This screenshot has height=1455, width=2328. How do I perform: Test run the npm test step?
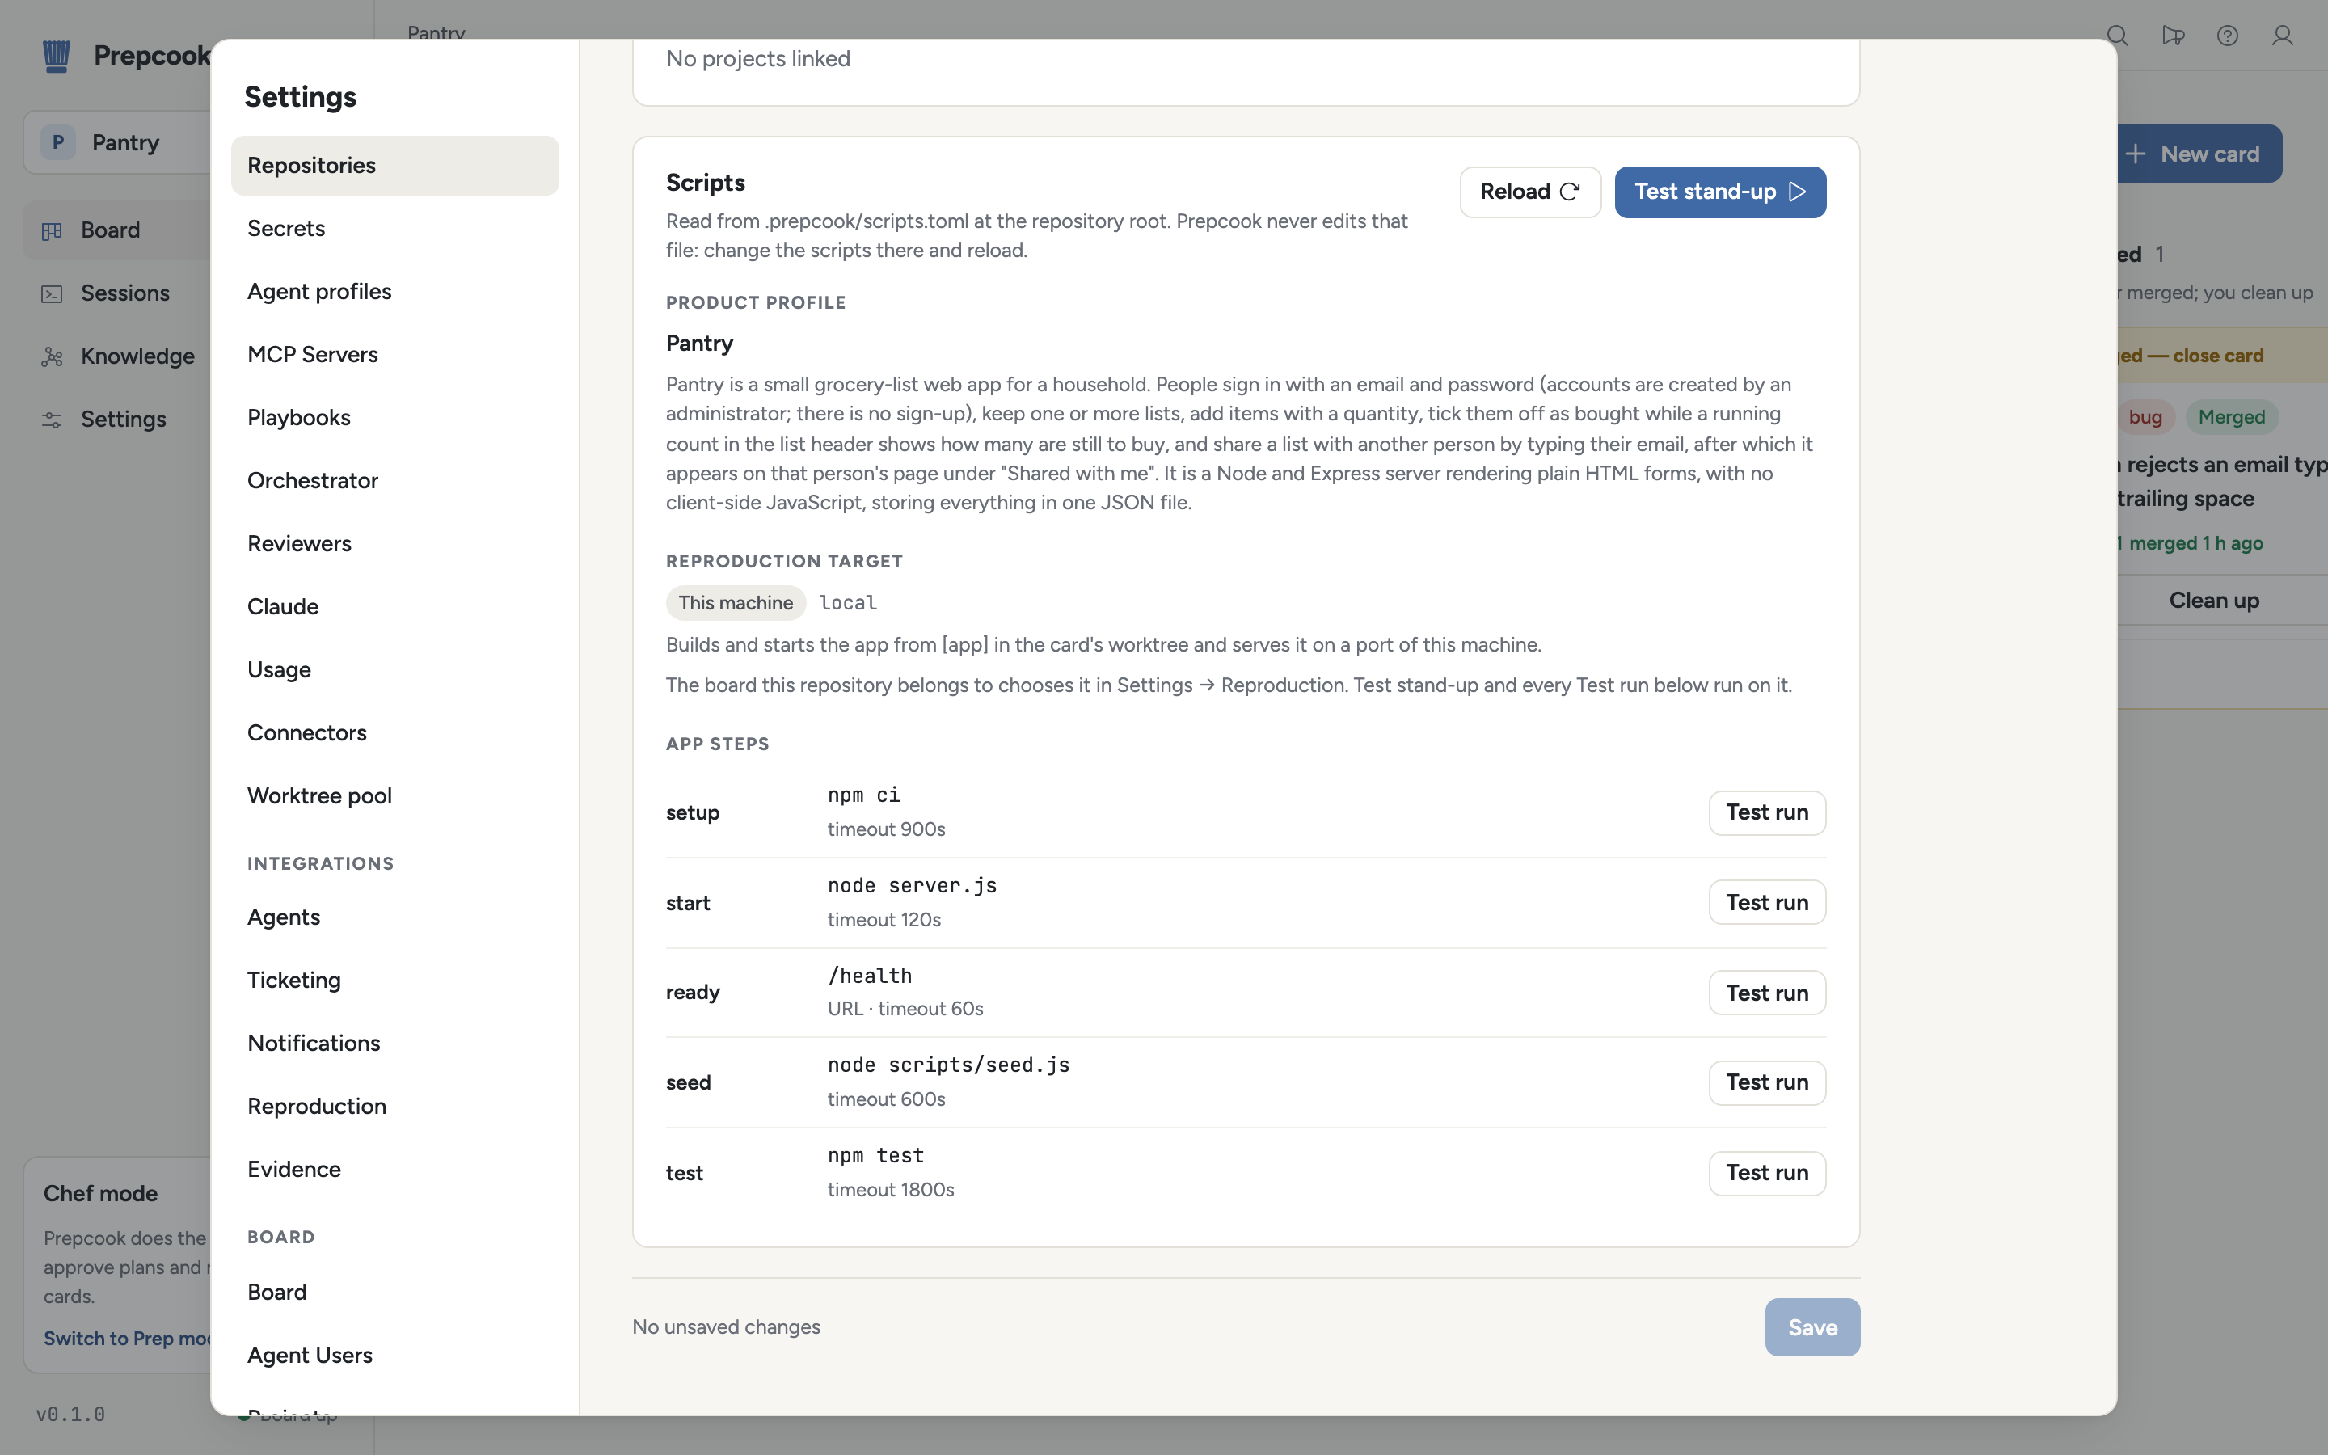[1766, 1173]
